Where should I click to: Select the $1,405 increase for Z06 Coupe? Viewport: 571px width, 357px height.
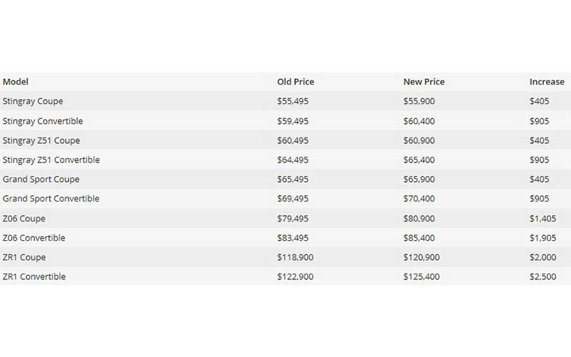544,218
